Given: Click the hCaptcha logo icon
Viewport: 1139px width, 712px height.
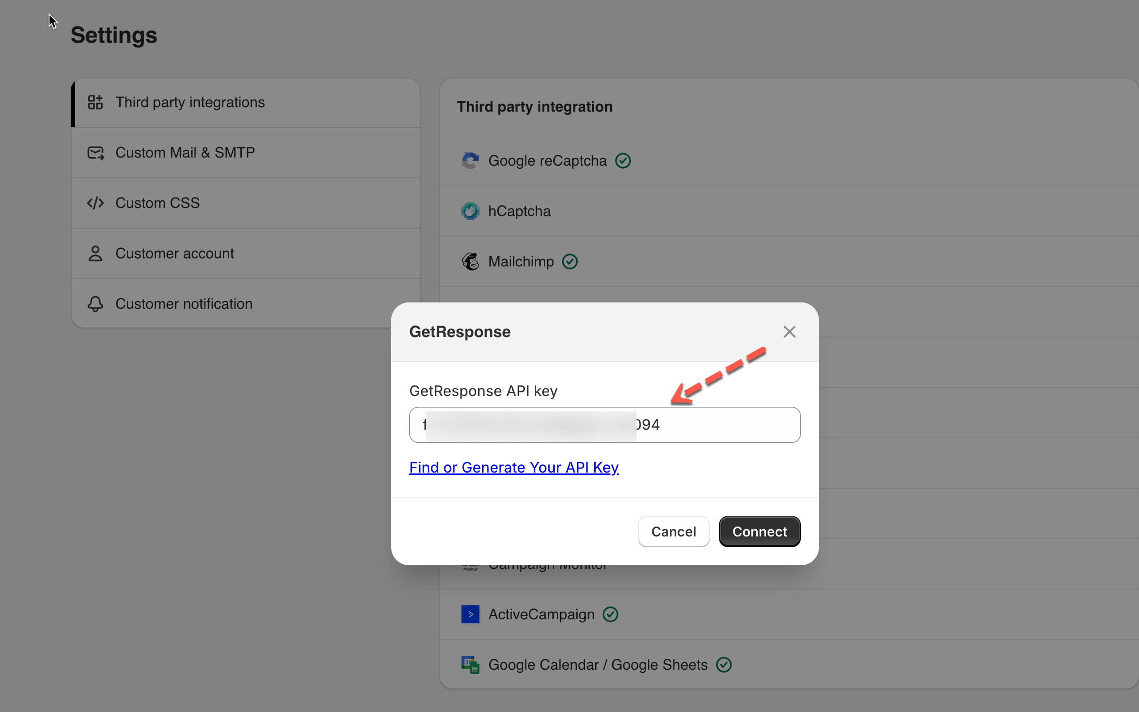Looking at the screenshot, I should (470, 211).
